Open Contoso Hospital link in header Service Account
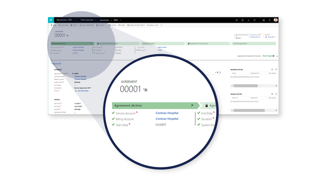 (255, 37)
